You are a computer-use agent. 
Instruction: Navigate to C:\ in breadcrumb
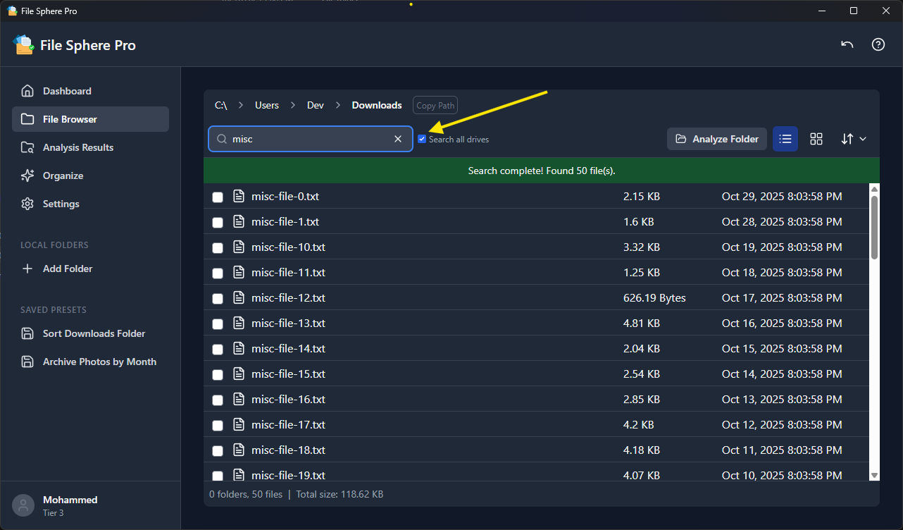[x=221, y=105]
